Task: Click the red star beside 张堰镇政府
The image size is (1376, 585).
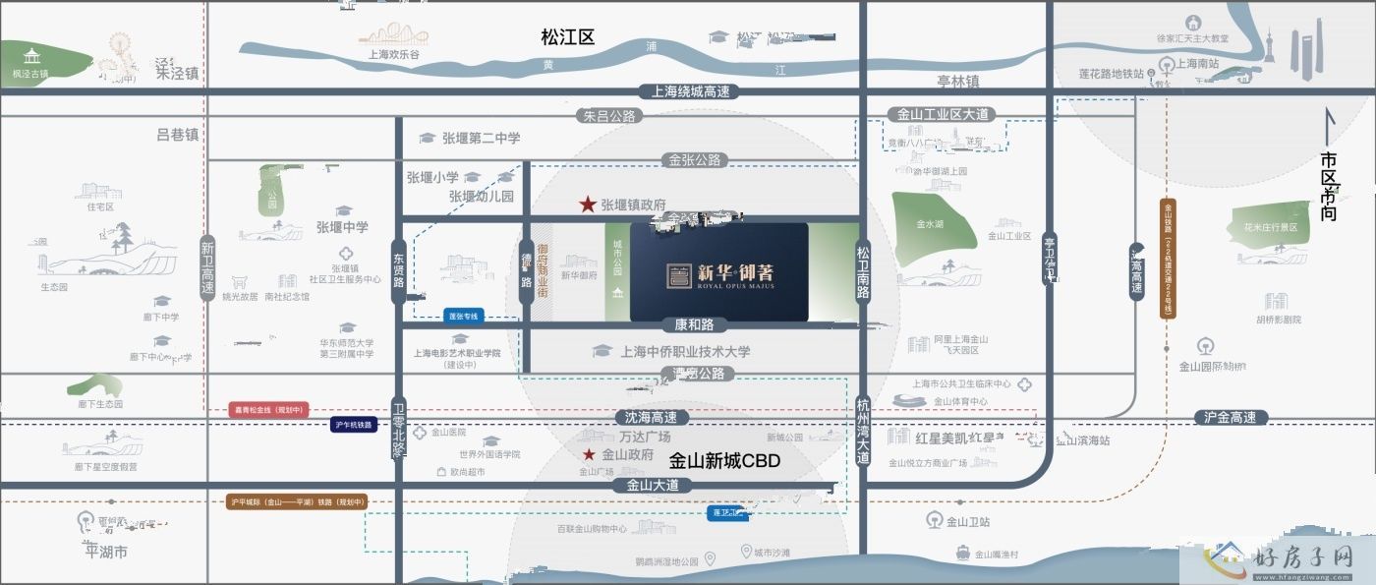Action: [x=587, y=205]
